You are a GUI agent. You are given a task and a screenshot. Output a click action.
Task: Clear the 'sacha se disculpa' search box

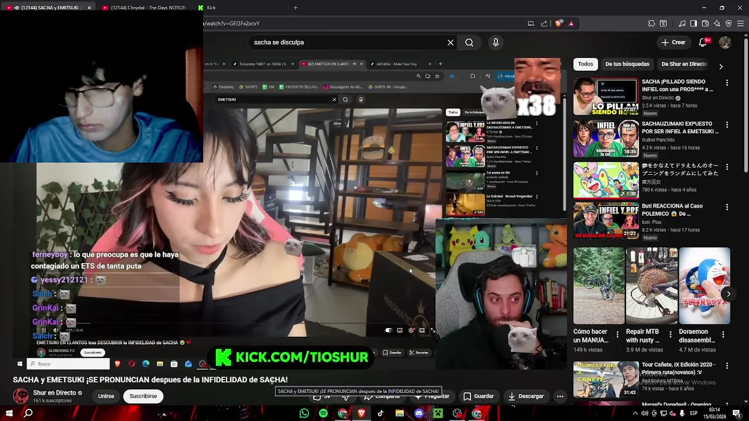(451, 42)
